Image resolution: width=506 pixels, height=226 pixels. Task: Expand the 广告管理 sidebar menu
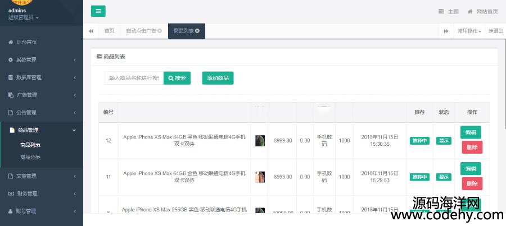pyautogui.click(x=41, y=95)
